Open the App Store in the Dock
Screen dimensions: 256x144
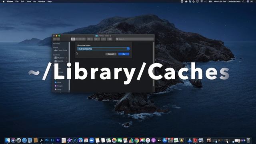click(165, 140)
